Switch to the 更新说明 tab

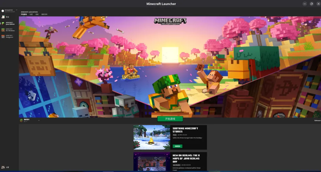44,15
